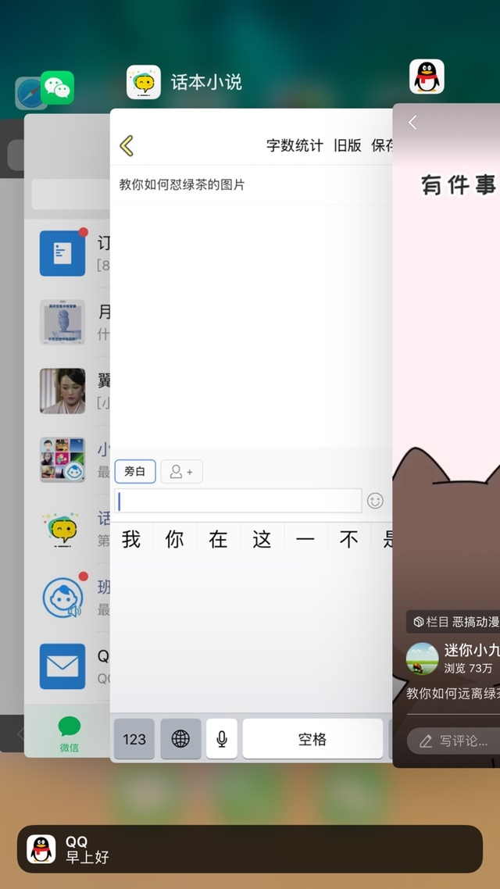Tap the yellow back arrow in 话本小说

(127, 145)
